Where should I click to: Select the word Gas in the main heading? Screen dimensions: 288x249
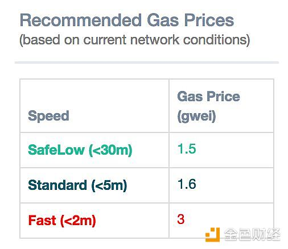pos(163,20)
